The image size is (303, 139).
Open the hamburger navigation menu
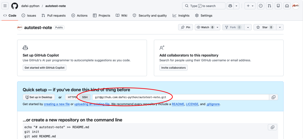click(x=5, y=6)
